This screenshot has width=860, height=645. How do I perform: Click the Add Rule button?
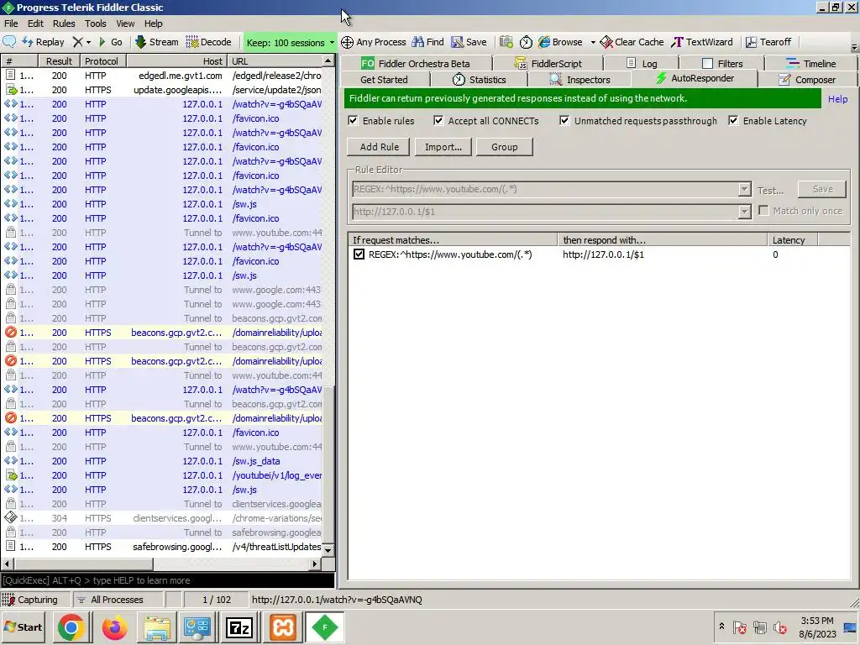(379, 147)
